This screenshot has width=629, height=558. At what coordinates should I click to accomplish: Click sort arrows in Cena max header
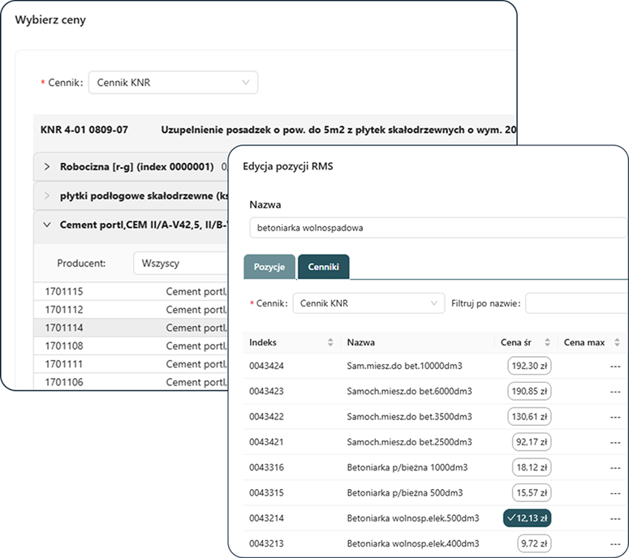tap(619, 343)
